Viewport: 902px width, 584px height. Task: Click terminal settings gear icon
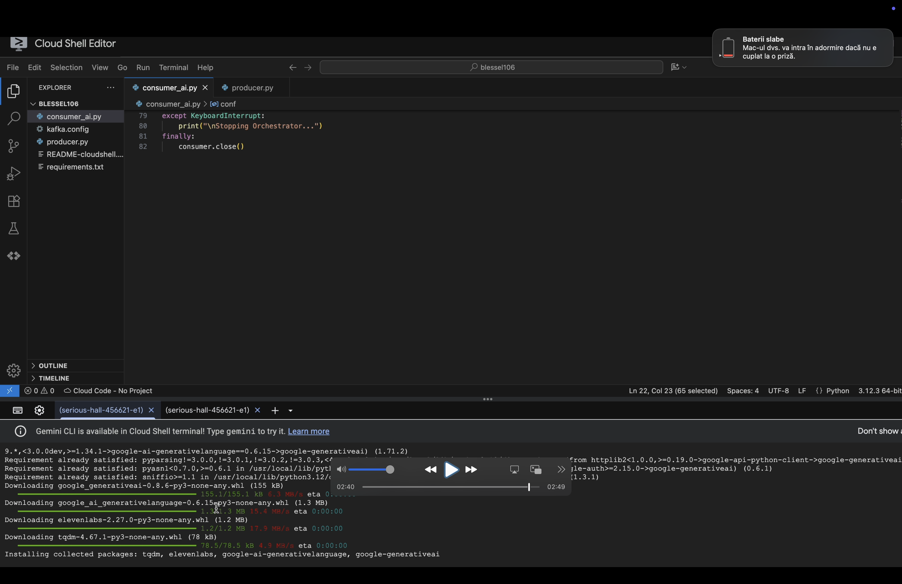click(39, 410)
